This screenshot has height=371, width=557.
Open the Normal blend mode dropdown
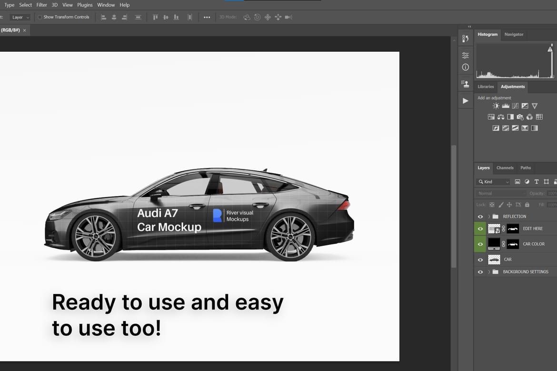pos(501,194)
